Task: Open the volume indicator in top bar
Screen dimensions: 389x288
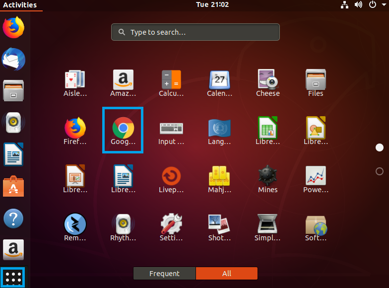Action: [358, 5]
